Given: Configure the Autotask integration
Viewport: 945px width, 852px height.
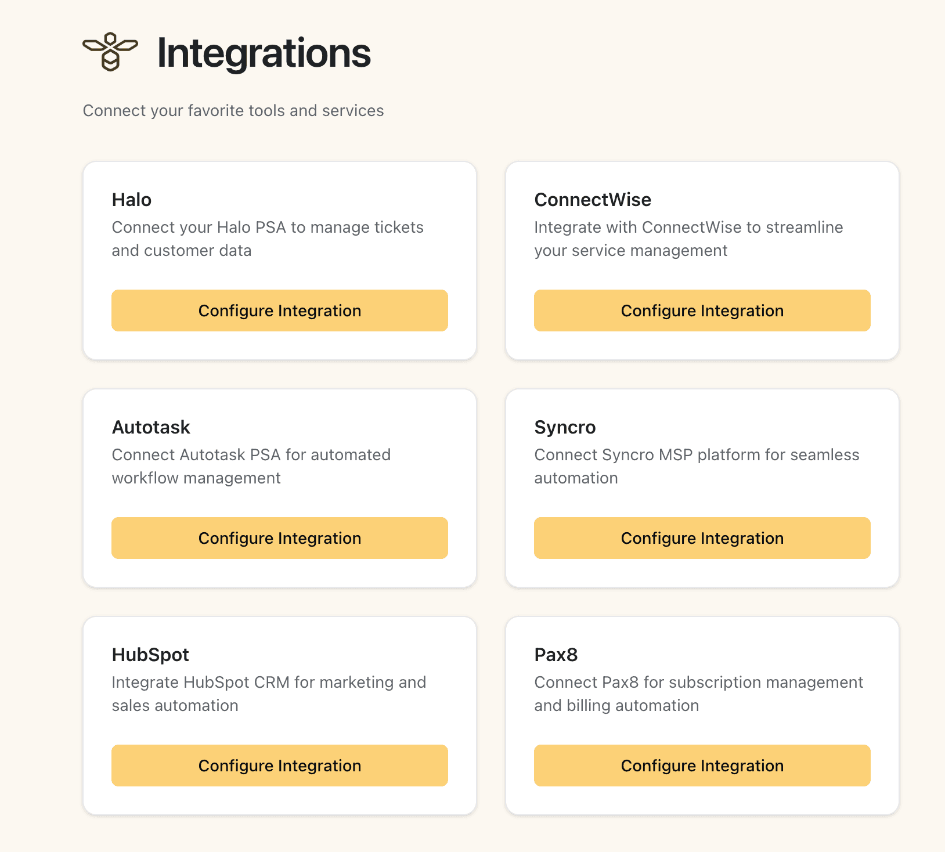Looking at the screenshot, I should pos(280,538).
